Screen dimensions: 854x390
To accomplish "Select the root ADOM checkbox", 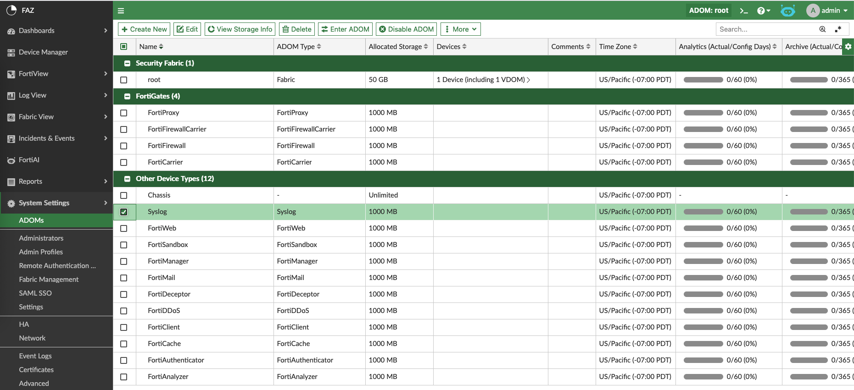I will [124, 80].
